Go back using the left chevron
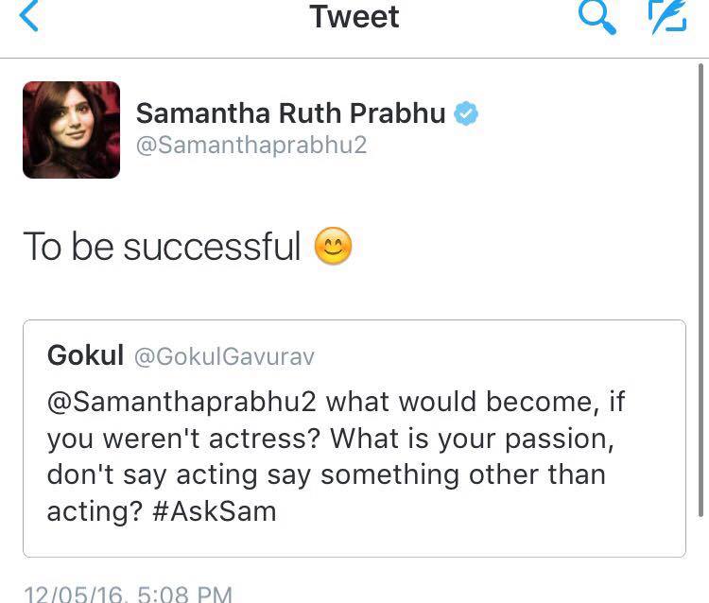The width and height of the screenshot is (709, 603). click(x=30, y=17)
